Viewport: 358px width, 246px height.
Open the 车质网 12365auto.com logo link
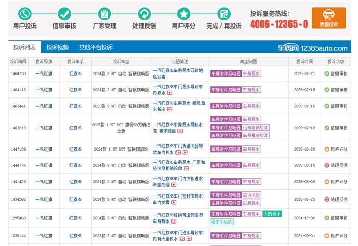pyautogui.click(x=311, y=47)
